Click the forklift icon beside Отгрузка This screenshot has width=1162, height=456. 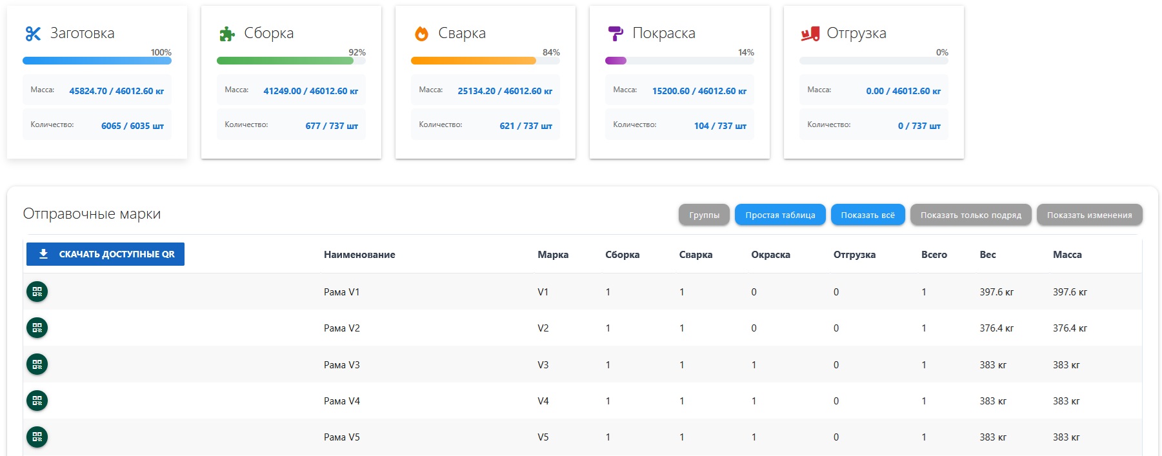coord(810,34)
